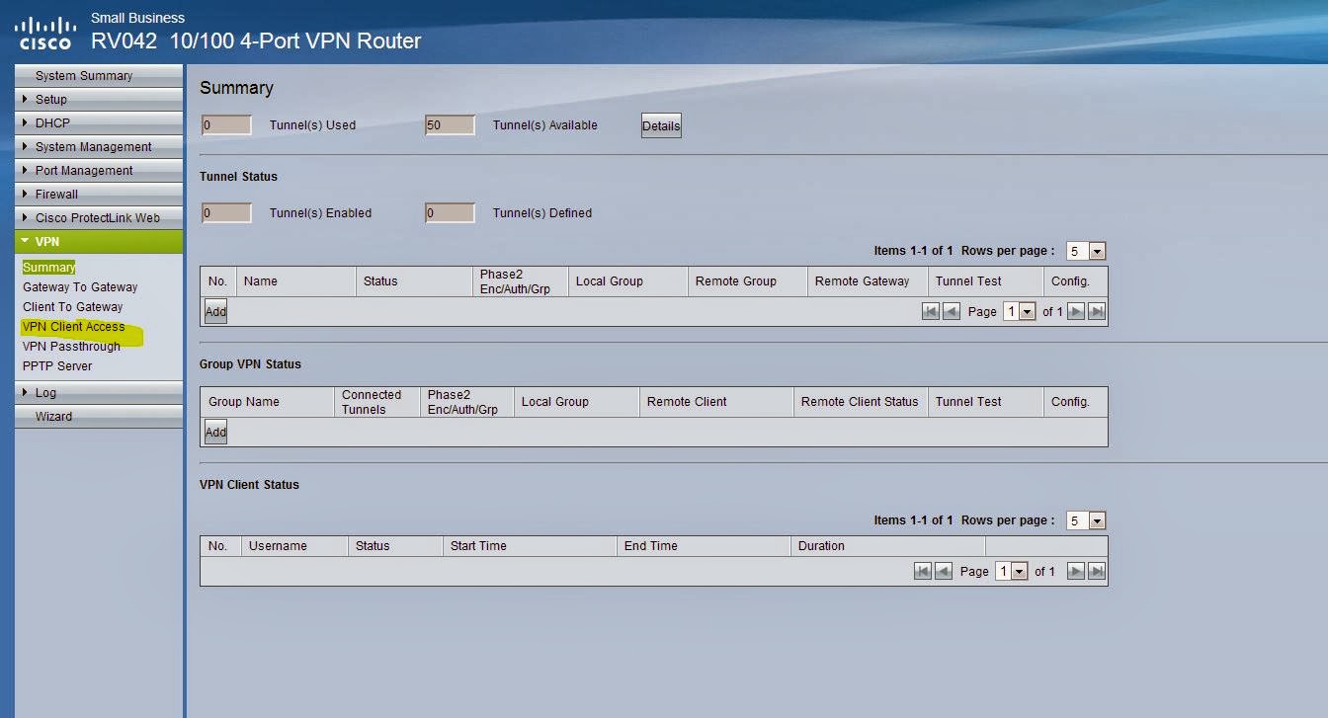1328x718 pixels.
Task: Click the Remote Gateway column header
Action: click(x=868, y=281)
